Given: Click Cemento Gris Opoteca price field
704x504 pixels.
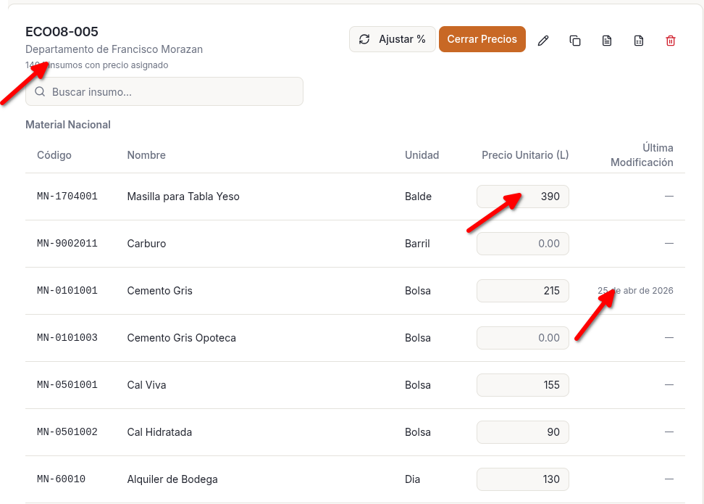Looking at the screenshot, I should [522, 338].
